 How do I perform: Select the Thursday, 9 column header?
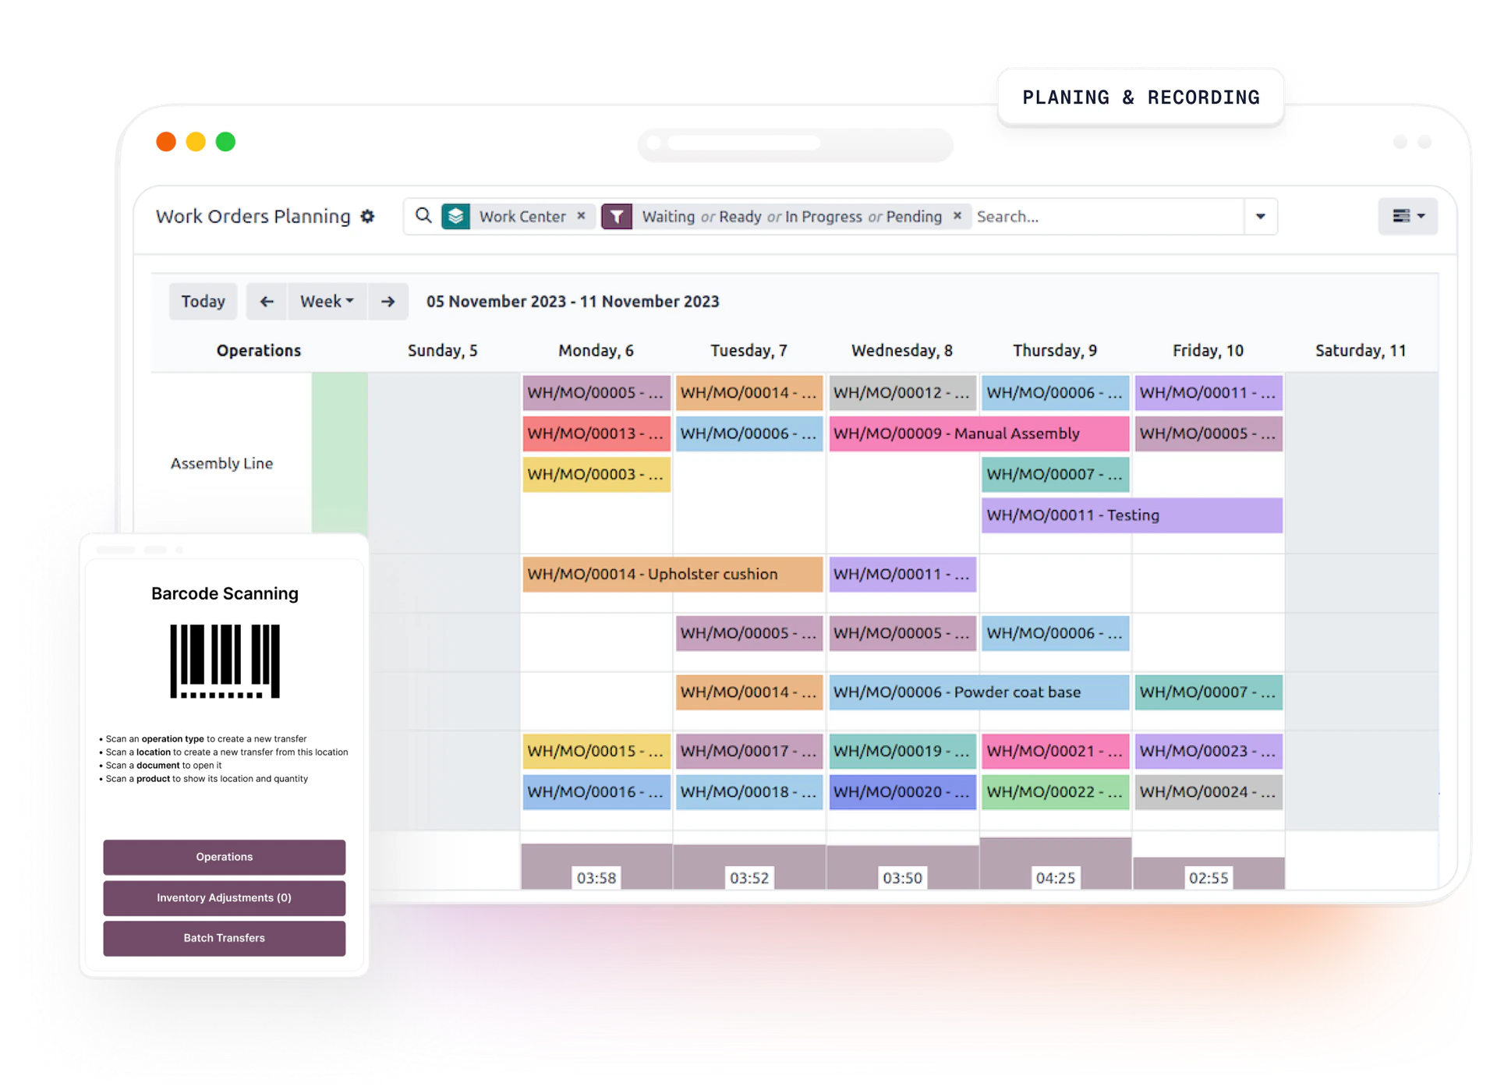tap(1055, 351)
